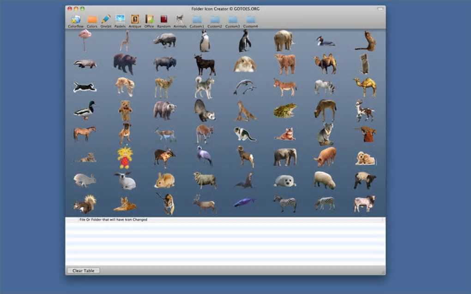
Task: Select the mallard duck icon
Action: pyautogui.click(x=85, y=110)
